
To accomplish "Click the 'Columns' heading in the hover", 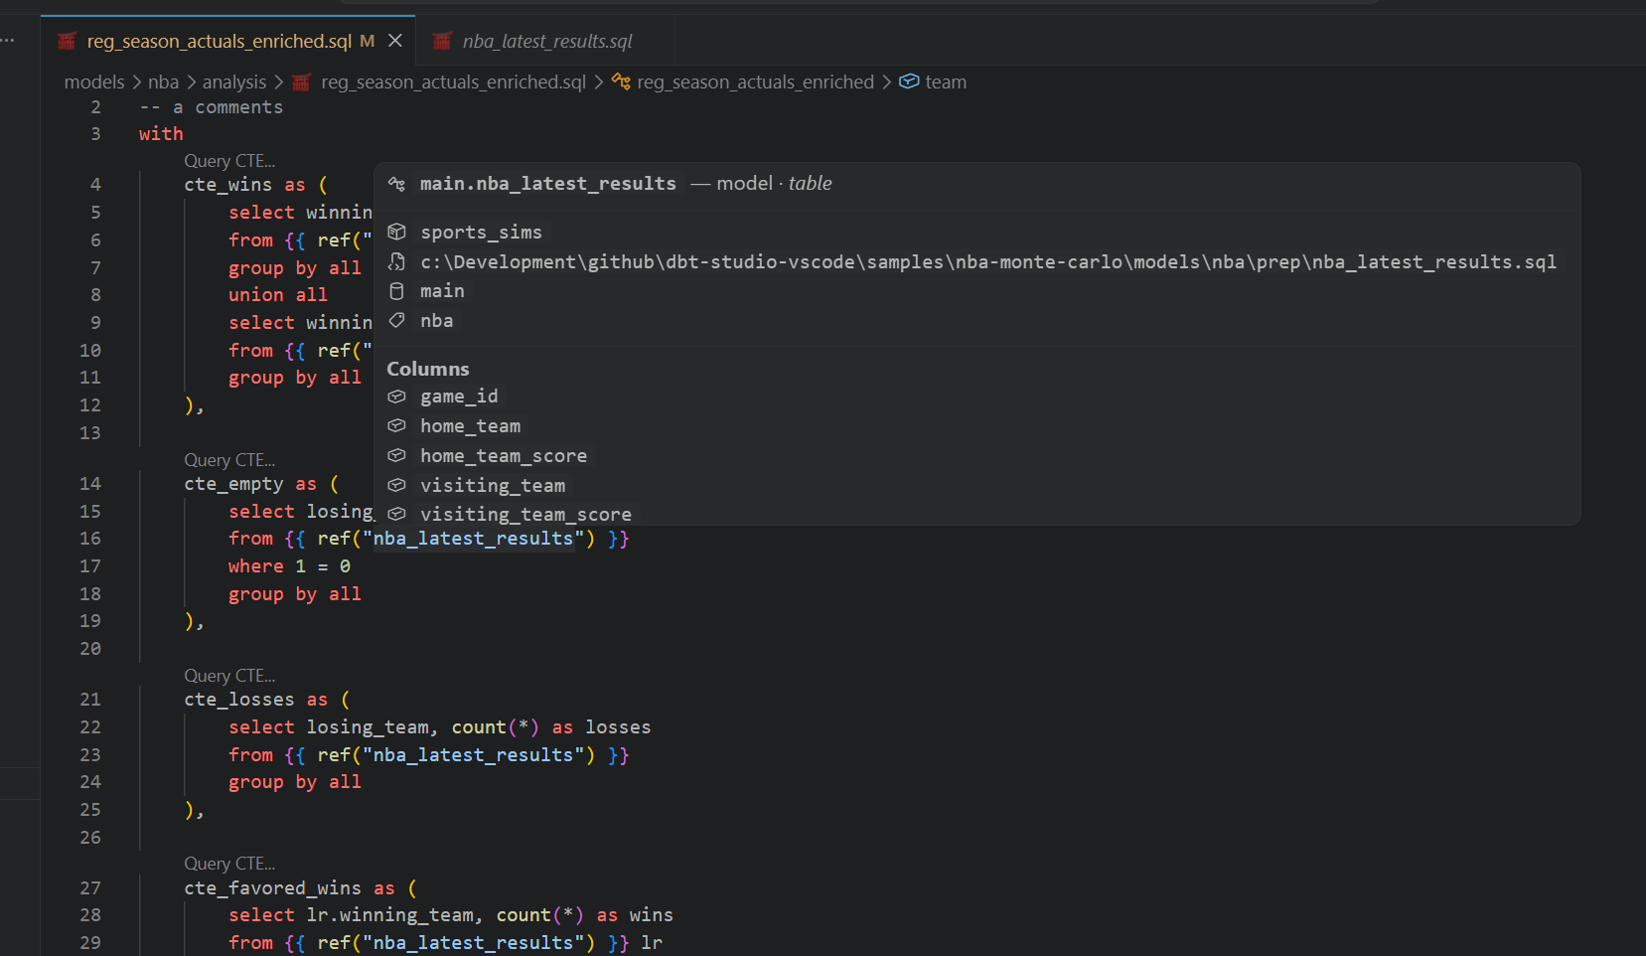I will pyautogui.click(x=428, y=369).
